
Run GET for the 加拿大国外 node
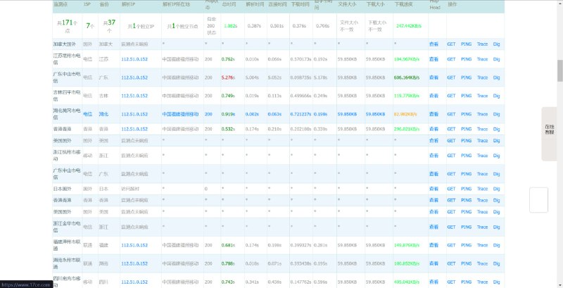click(451, 44)
